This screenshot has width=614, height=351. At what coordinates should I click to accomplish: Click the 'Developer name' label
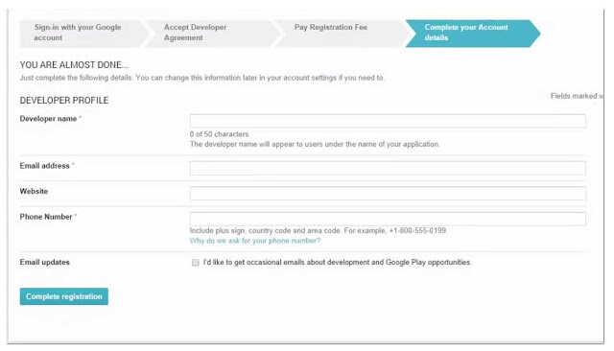(48, 119)
